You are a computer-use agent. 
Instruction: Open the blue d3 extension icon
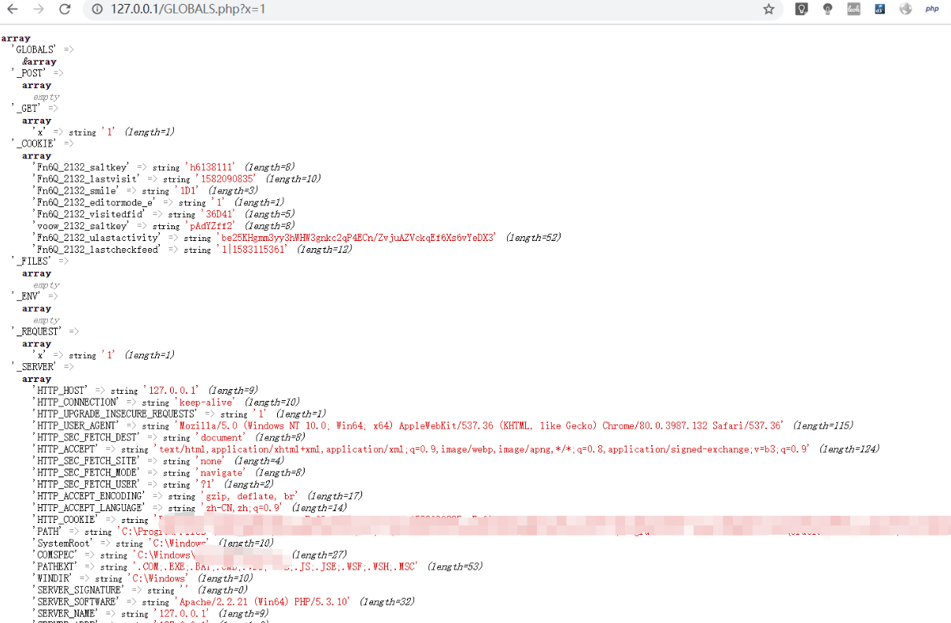pyautogui.click(x=879, y=9)
